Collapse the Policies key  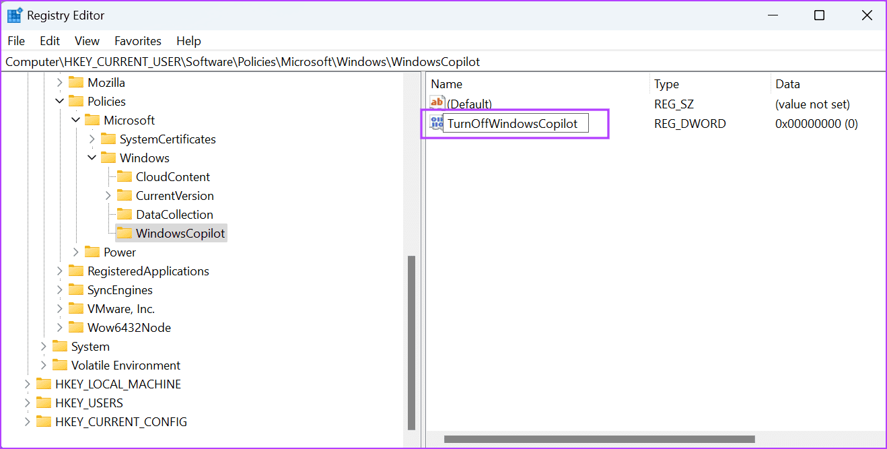[60, 102]
